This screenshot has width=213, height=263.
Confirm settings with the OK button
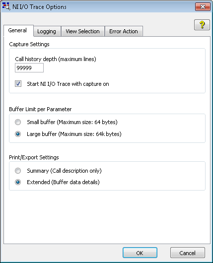[140, 253]
